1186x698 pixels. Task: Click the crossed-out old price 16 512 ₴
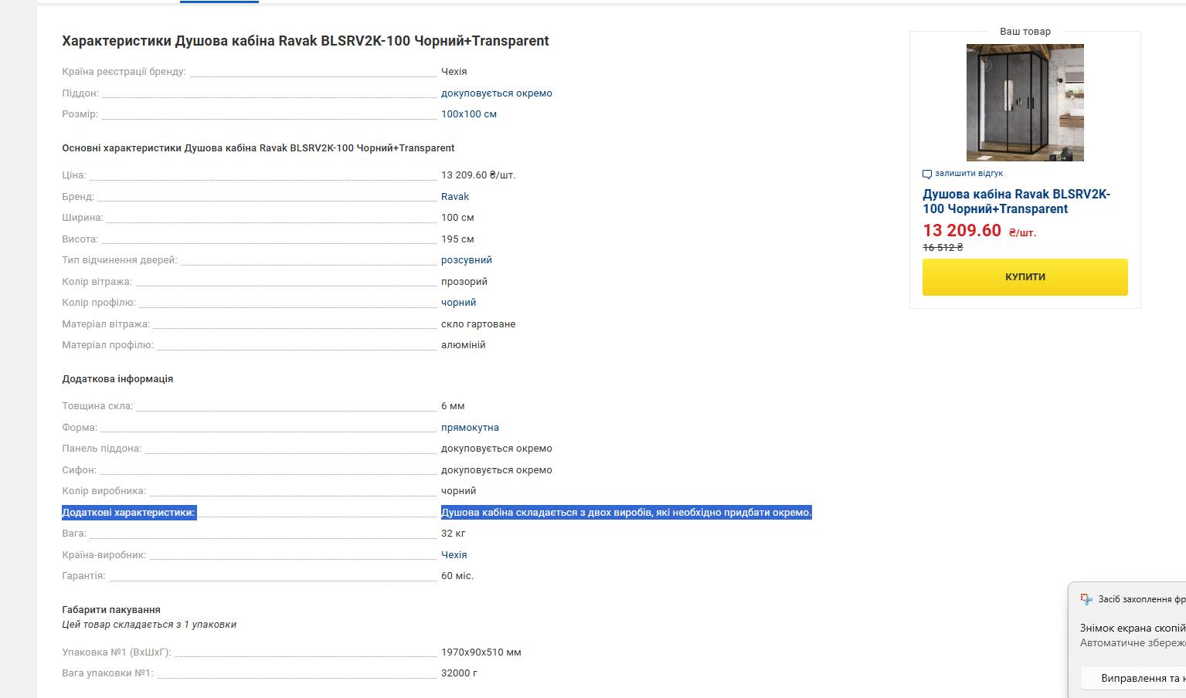[943, 248]
